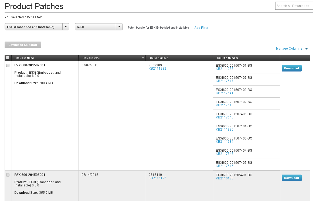
Task: Check the ESXi600-201507001 row checkbox
Action: tap(8, 65)
